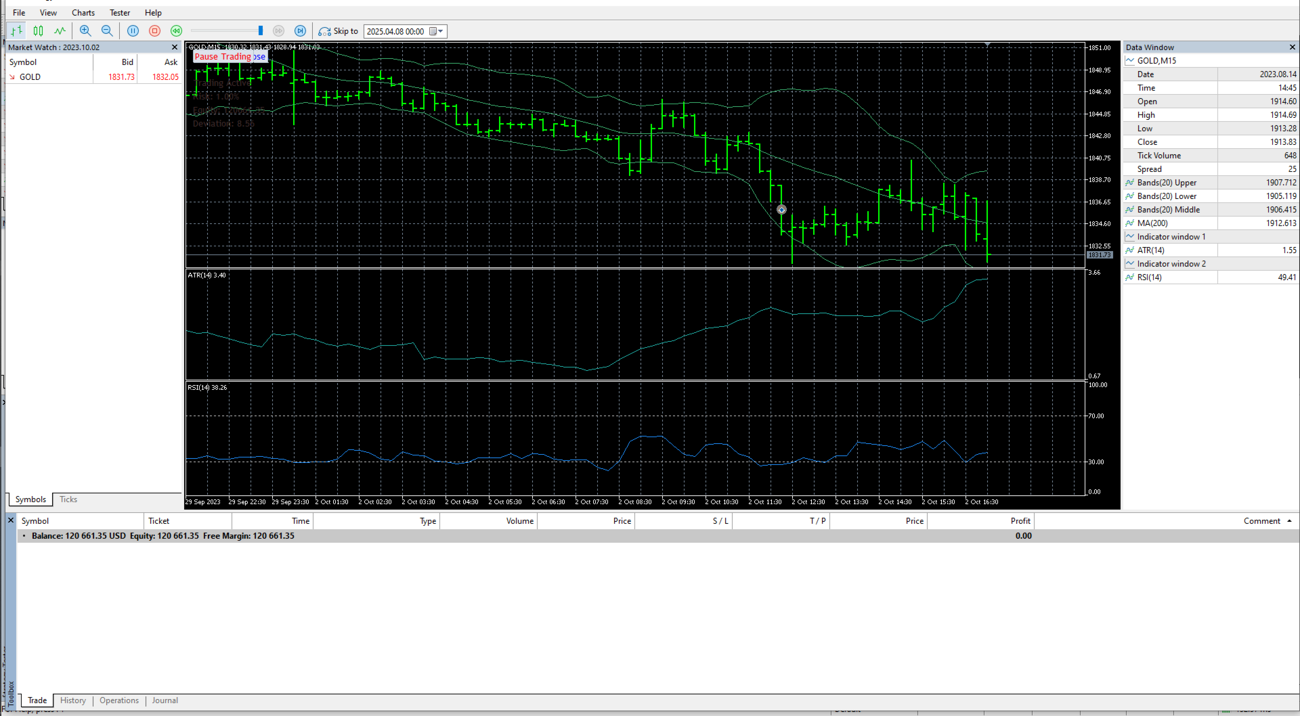Viewport: 1300px width, 716px height.
Task: Click the Tick Volume value 648
Action: (x=1290, y=156)
